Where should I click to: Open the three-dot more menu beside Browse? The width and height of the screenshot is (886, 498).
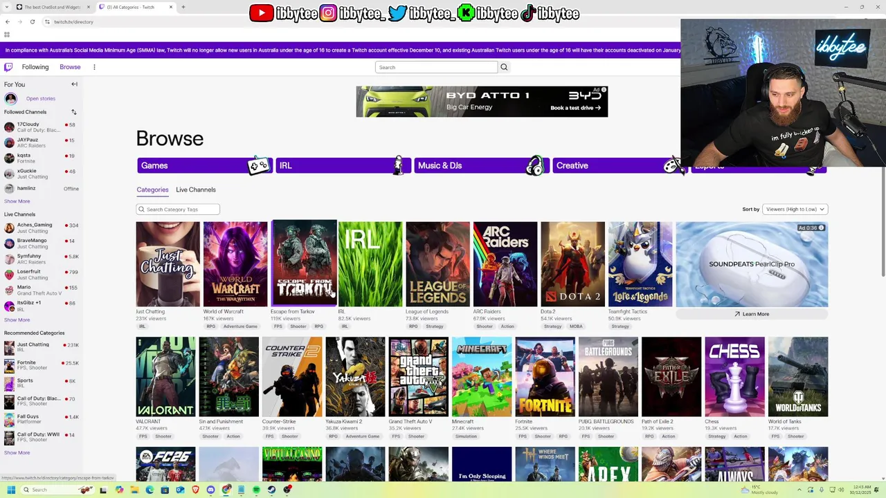94,67
